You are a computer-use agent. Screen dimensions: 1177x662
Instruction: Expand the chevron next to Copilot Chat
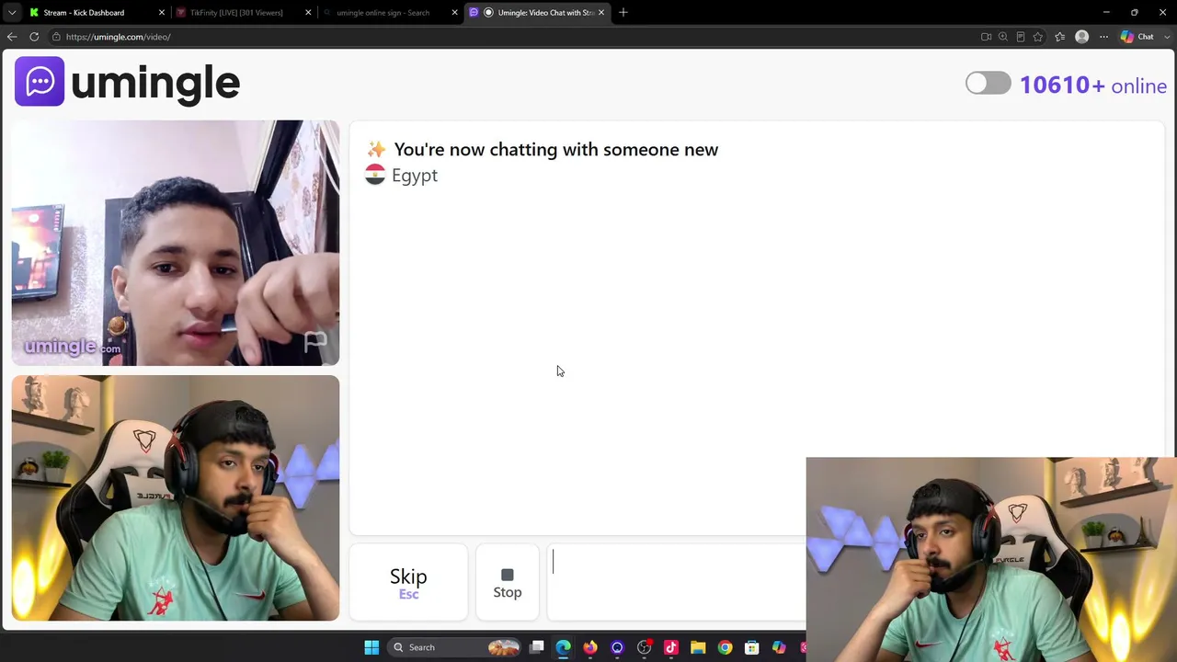coord(1166,37)
